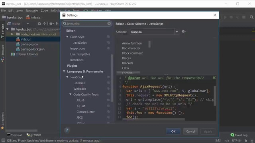
Task: Click Scroll from Source icon in Project panel
Action: pyautogui.click(x=39, y=24)
